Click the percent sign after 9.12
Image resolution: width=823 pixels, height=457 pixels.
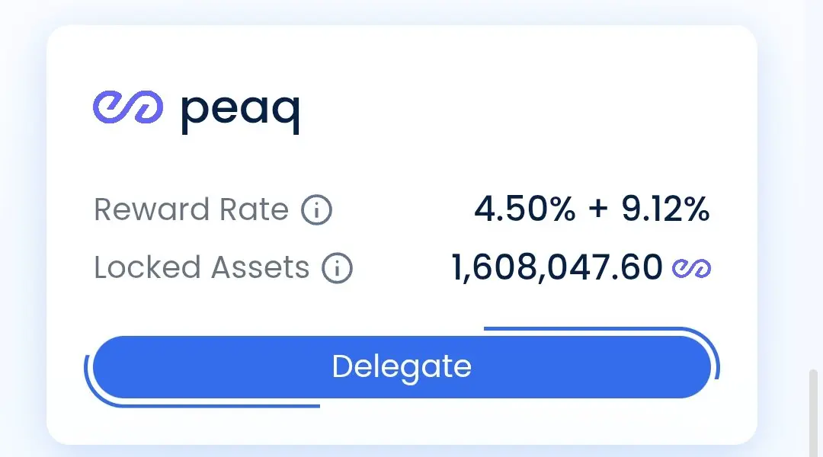click(697, 209)
